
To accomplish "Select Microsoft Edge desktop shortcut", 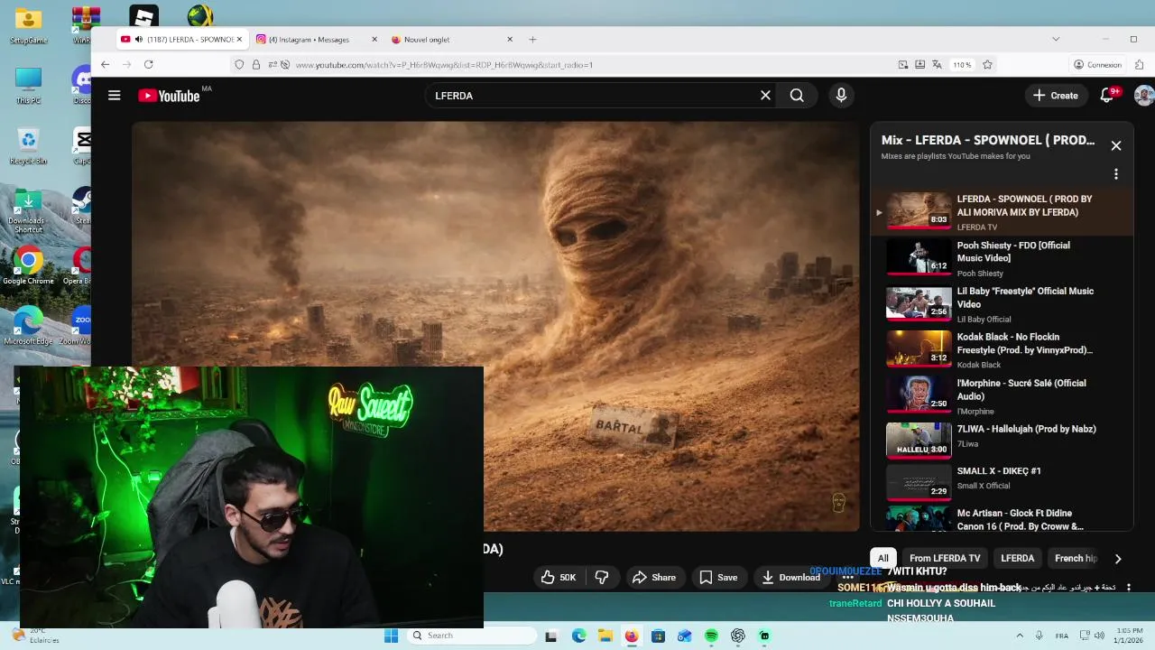I will coord(28,327).
